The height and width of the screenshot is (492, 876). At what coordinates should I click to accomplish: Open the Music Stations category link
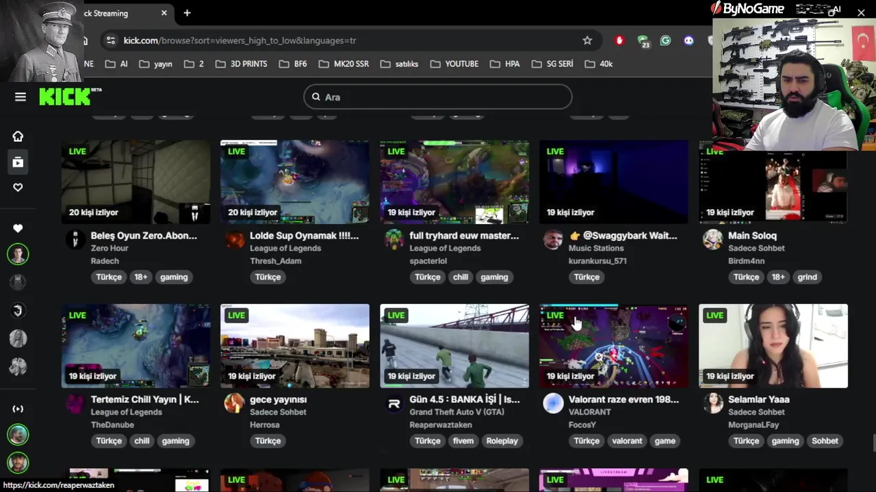(x=596, y=248)
